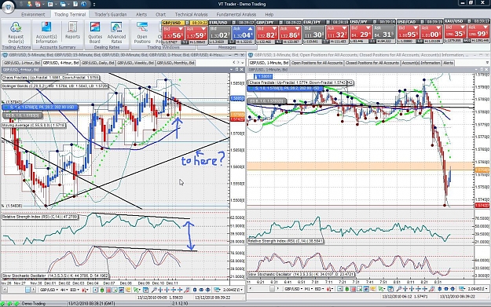The image size is (491, 307).
Task: Open GBP/USD symbol dropdown in 4-Hour chart toolbar
Action: pos(49,290)
